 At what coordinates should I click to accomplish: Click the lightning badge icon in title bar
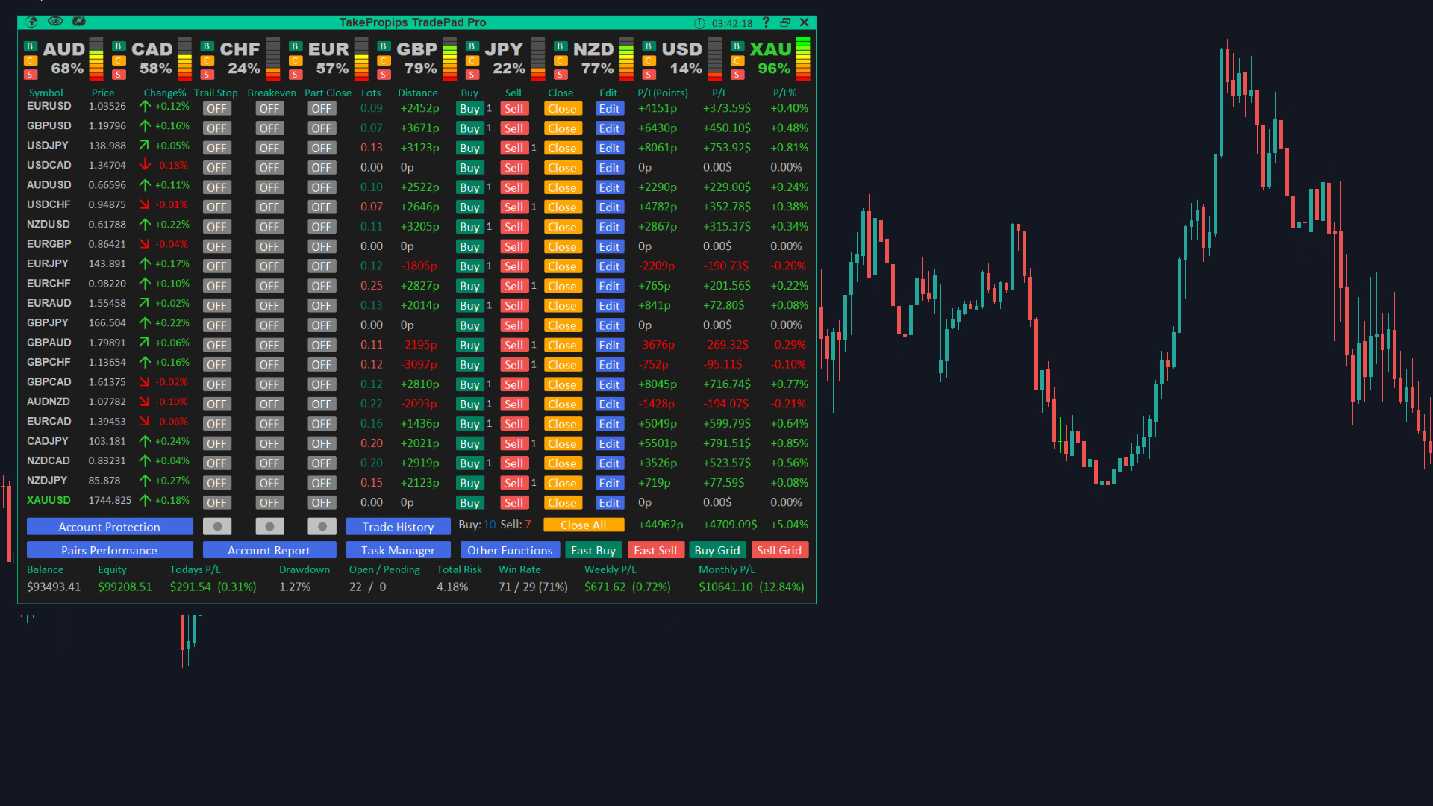[x=79, y=22]
